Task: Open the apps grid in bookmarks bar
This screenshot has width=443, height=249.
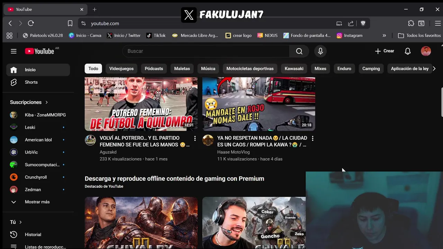Action: tap(9, 35)
